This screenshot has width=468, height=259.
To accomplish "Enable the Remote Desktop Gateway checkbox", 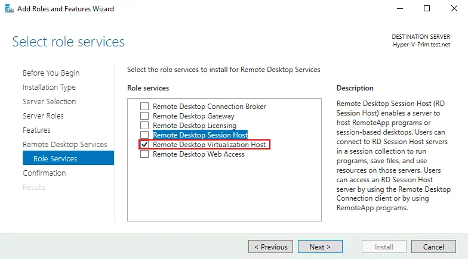I will 144,116.
